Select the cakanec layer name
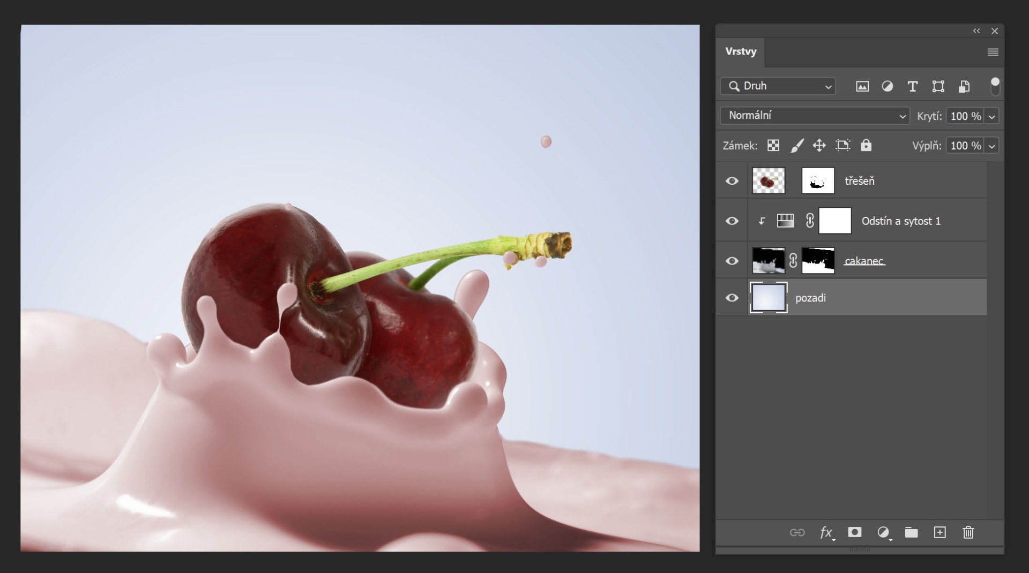 tap(864, 261)
